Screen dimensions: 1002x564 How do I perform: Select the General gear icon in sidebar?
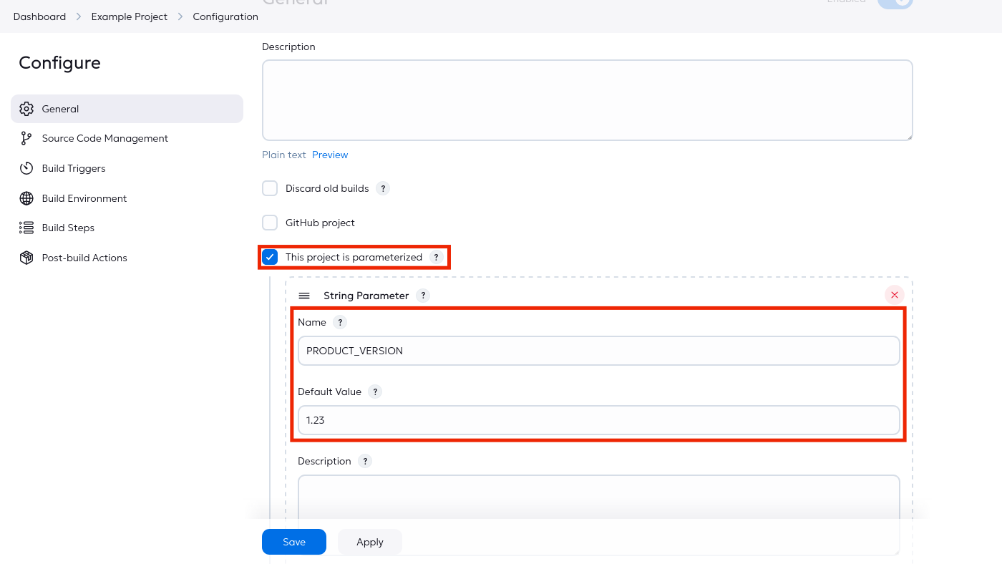[x=26, y=108]
